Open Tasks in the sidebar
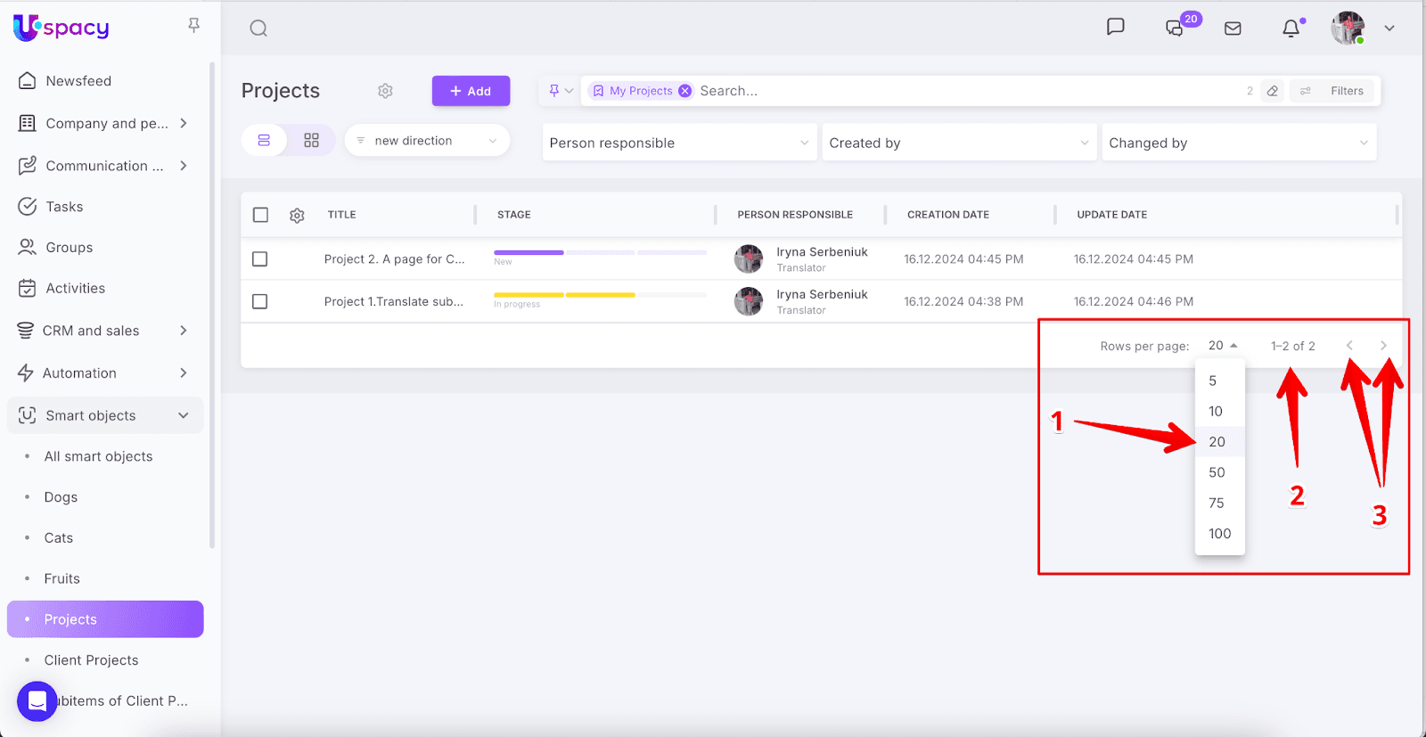1426x737 pixels. (x=64, y=207)
